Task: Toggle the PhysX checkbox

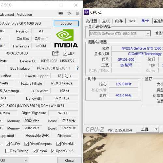Action: pyautogui.click(x=35, y=151)
